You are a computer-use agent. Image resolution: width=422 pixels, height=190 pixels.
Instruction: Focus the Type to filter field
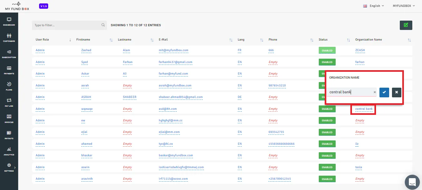[x=69, y=25]
